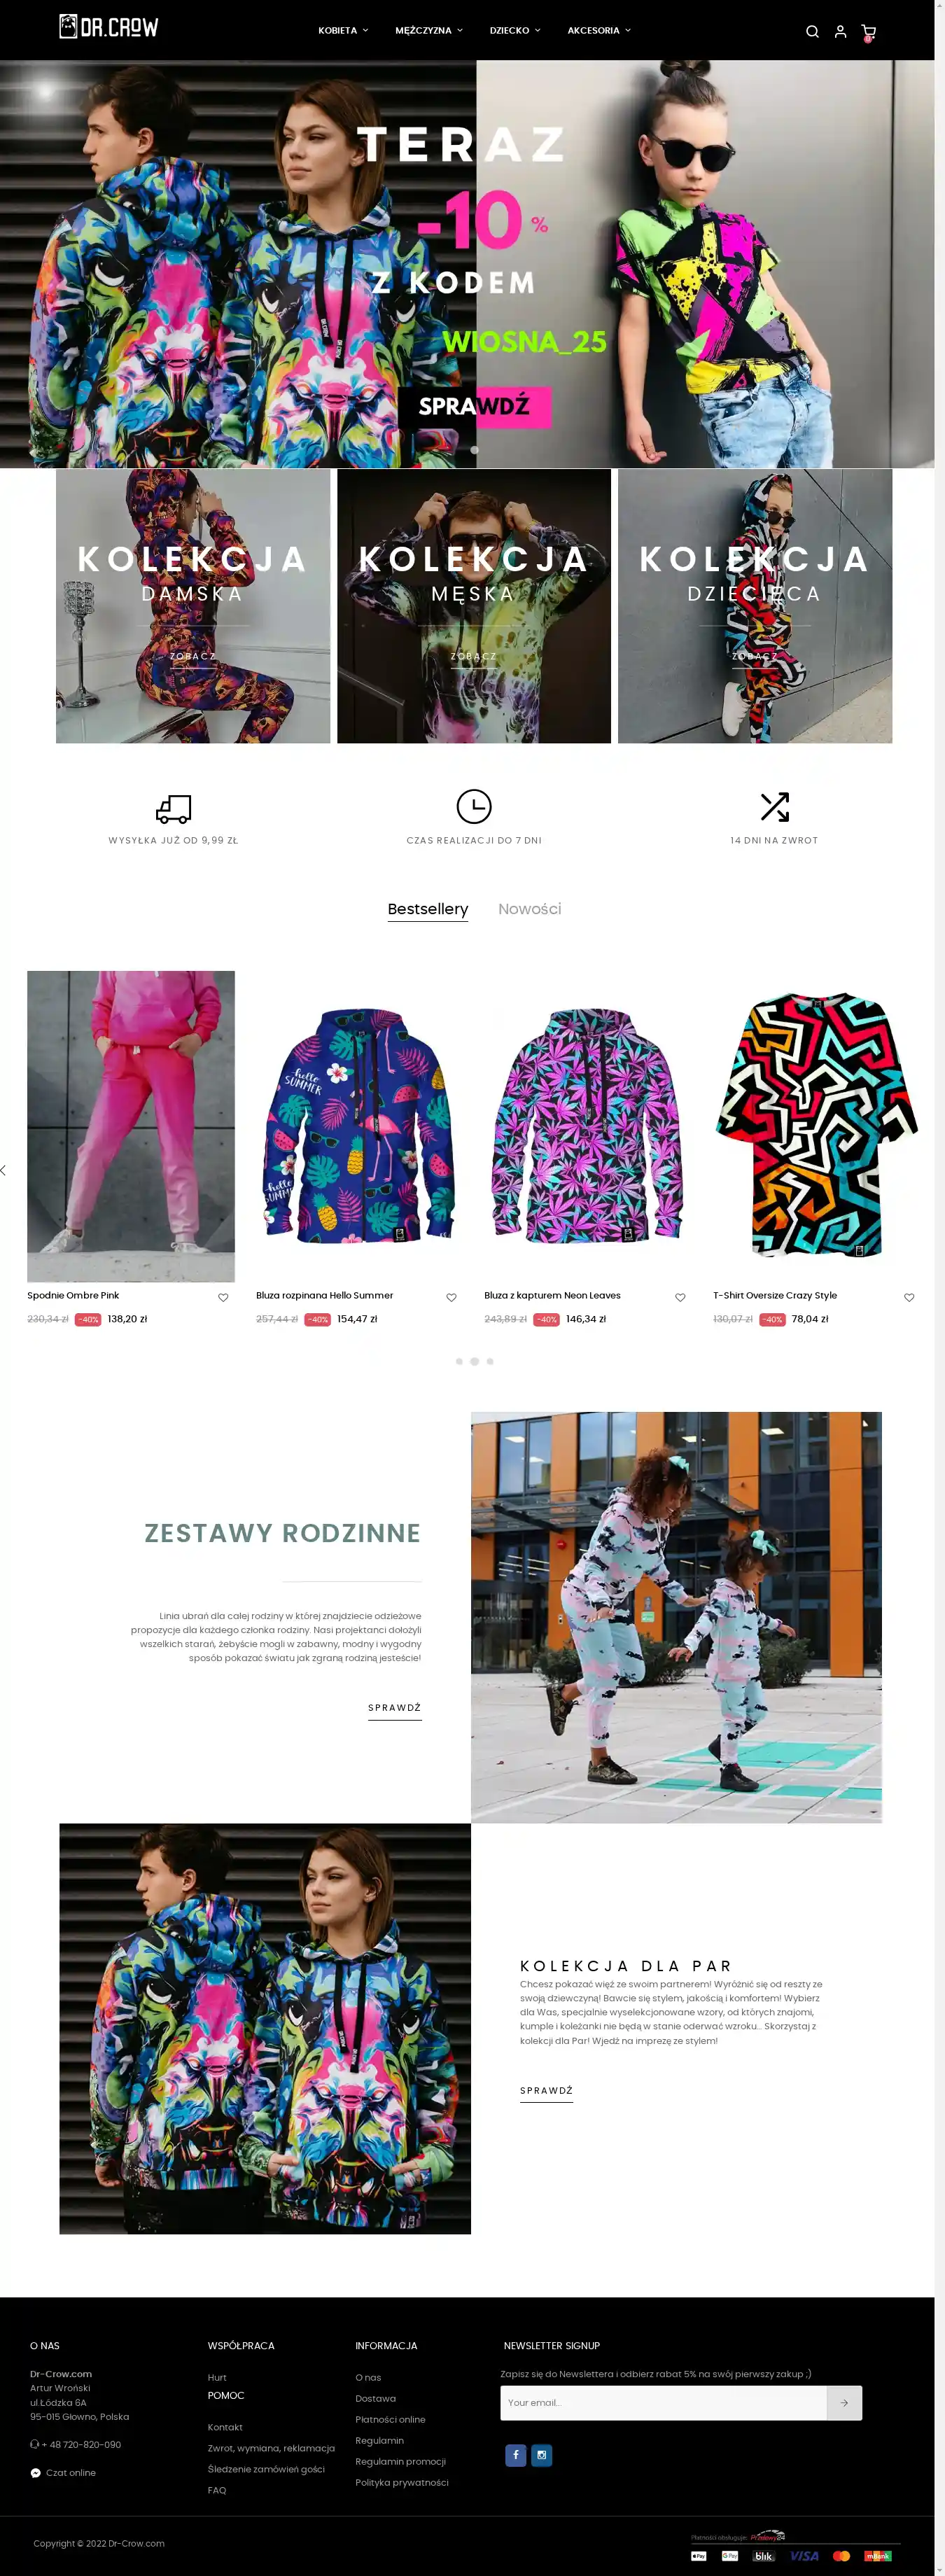
Task: Select the third product carousel pagination dot
Action: coord(490,1361)
